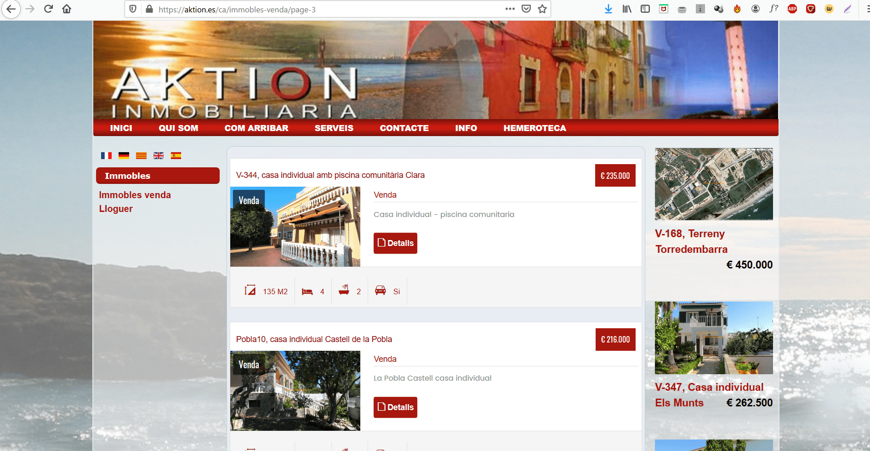Open the SERVEIS menu item
Viewport: 870px width, 451px height.
tap(334, 128)
